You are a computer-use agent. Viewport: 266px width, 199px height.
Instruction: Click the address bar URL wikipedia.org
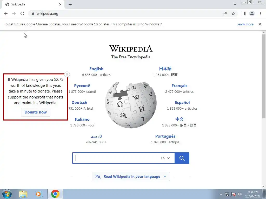tap(48, 13)
